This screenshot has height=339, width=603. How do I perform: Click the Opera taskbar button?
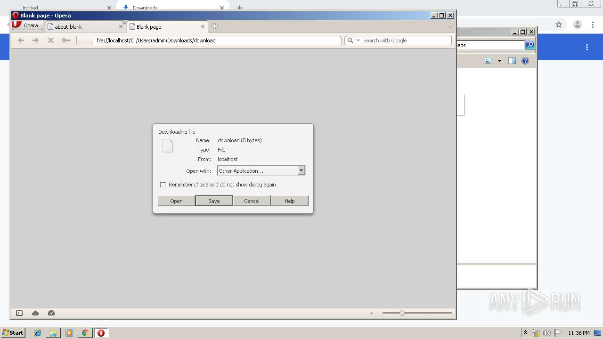click(101, 333)
